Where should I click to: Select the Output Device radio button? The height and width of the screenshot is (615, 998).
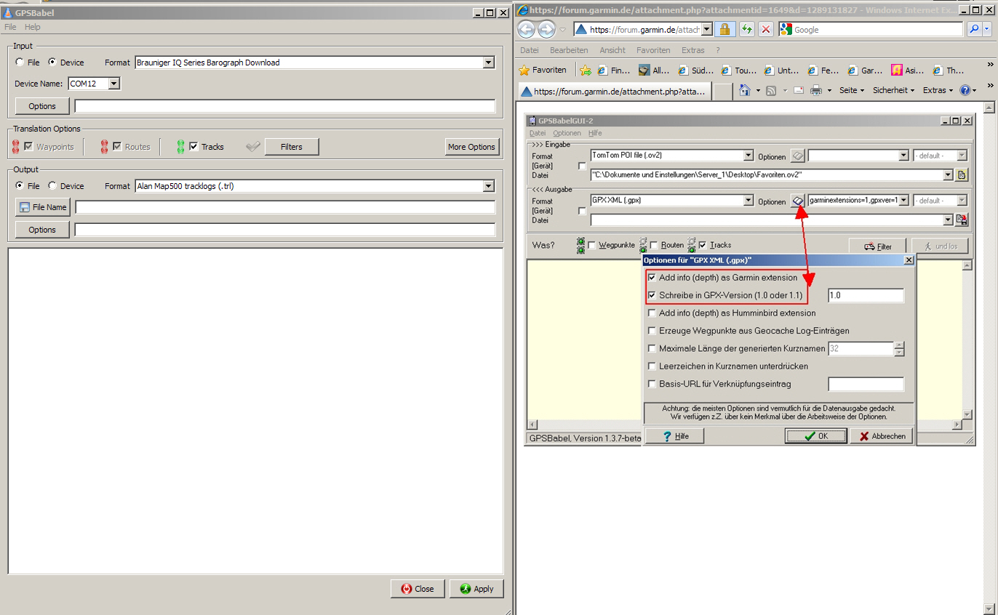(x=52, y=186)
